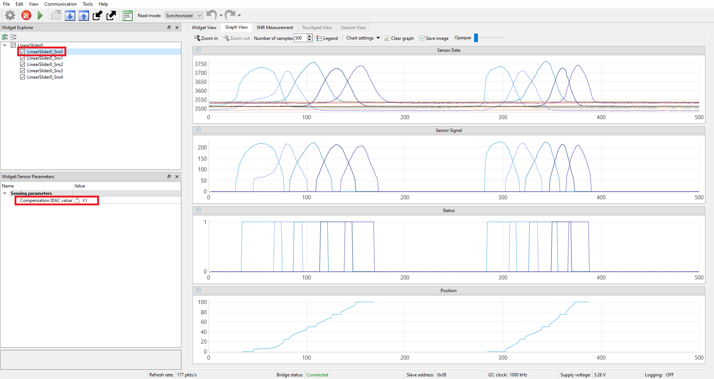The width and height of the screenshot is (714, 379).
Task: Float the Widget/Sensor Parameters panel
Action: pos(169,177)
